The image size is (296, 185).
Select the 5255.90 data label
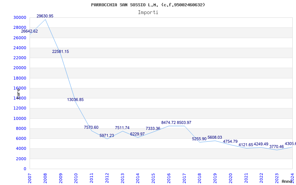[x=199, y=139]
